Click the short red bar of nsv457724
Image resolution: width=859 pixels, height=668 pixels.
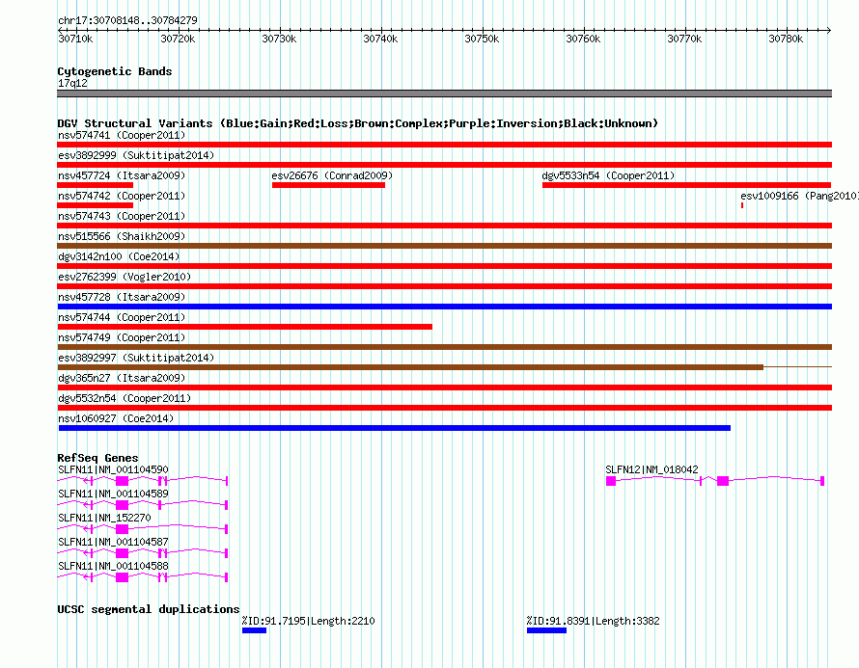pyautogui.click(x=95, y=185)
